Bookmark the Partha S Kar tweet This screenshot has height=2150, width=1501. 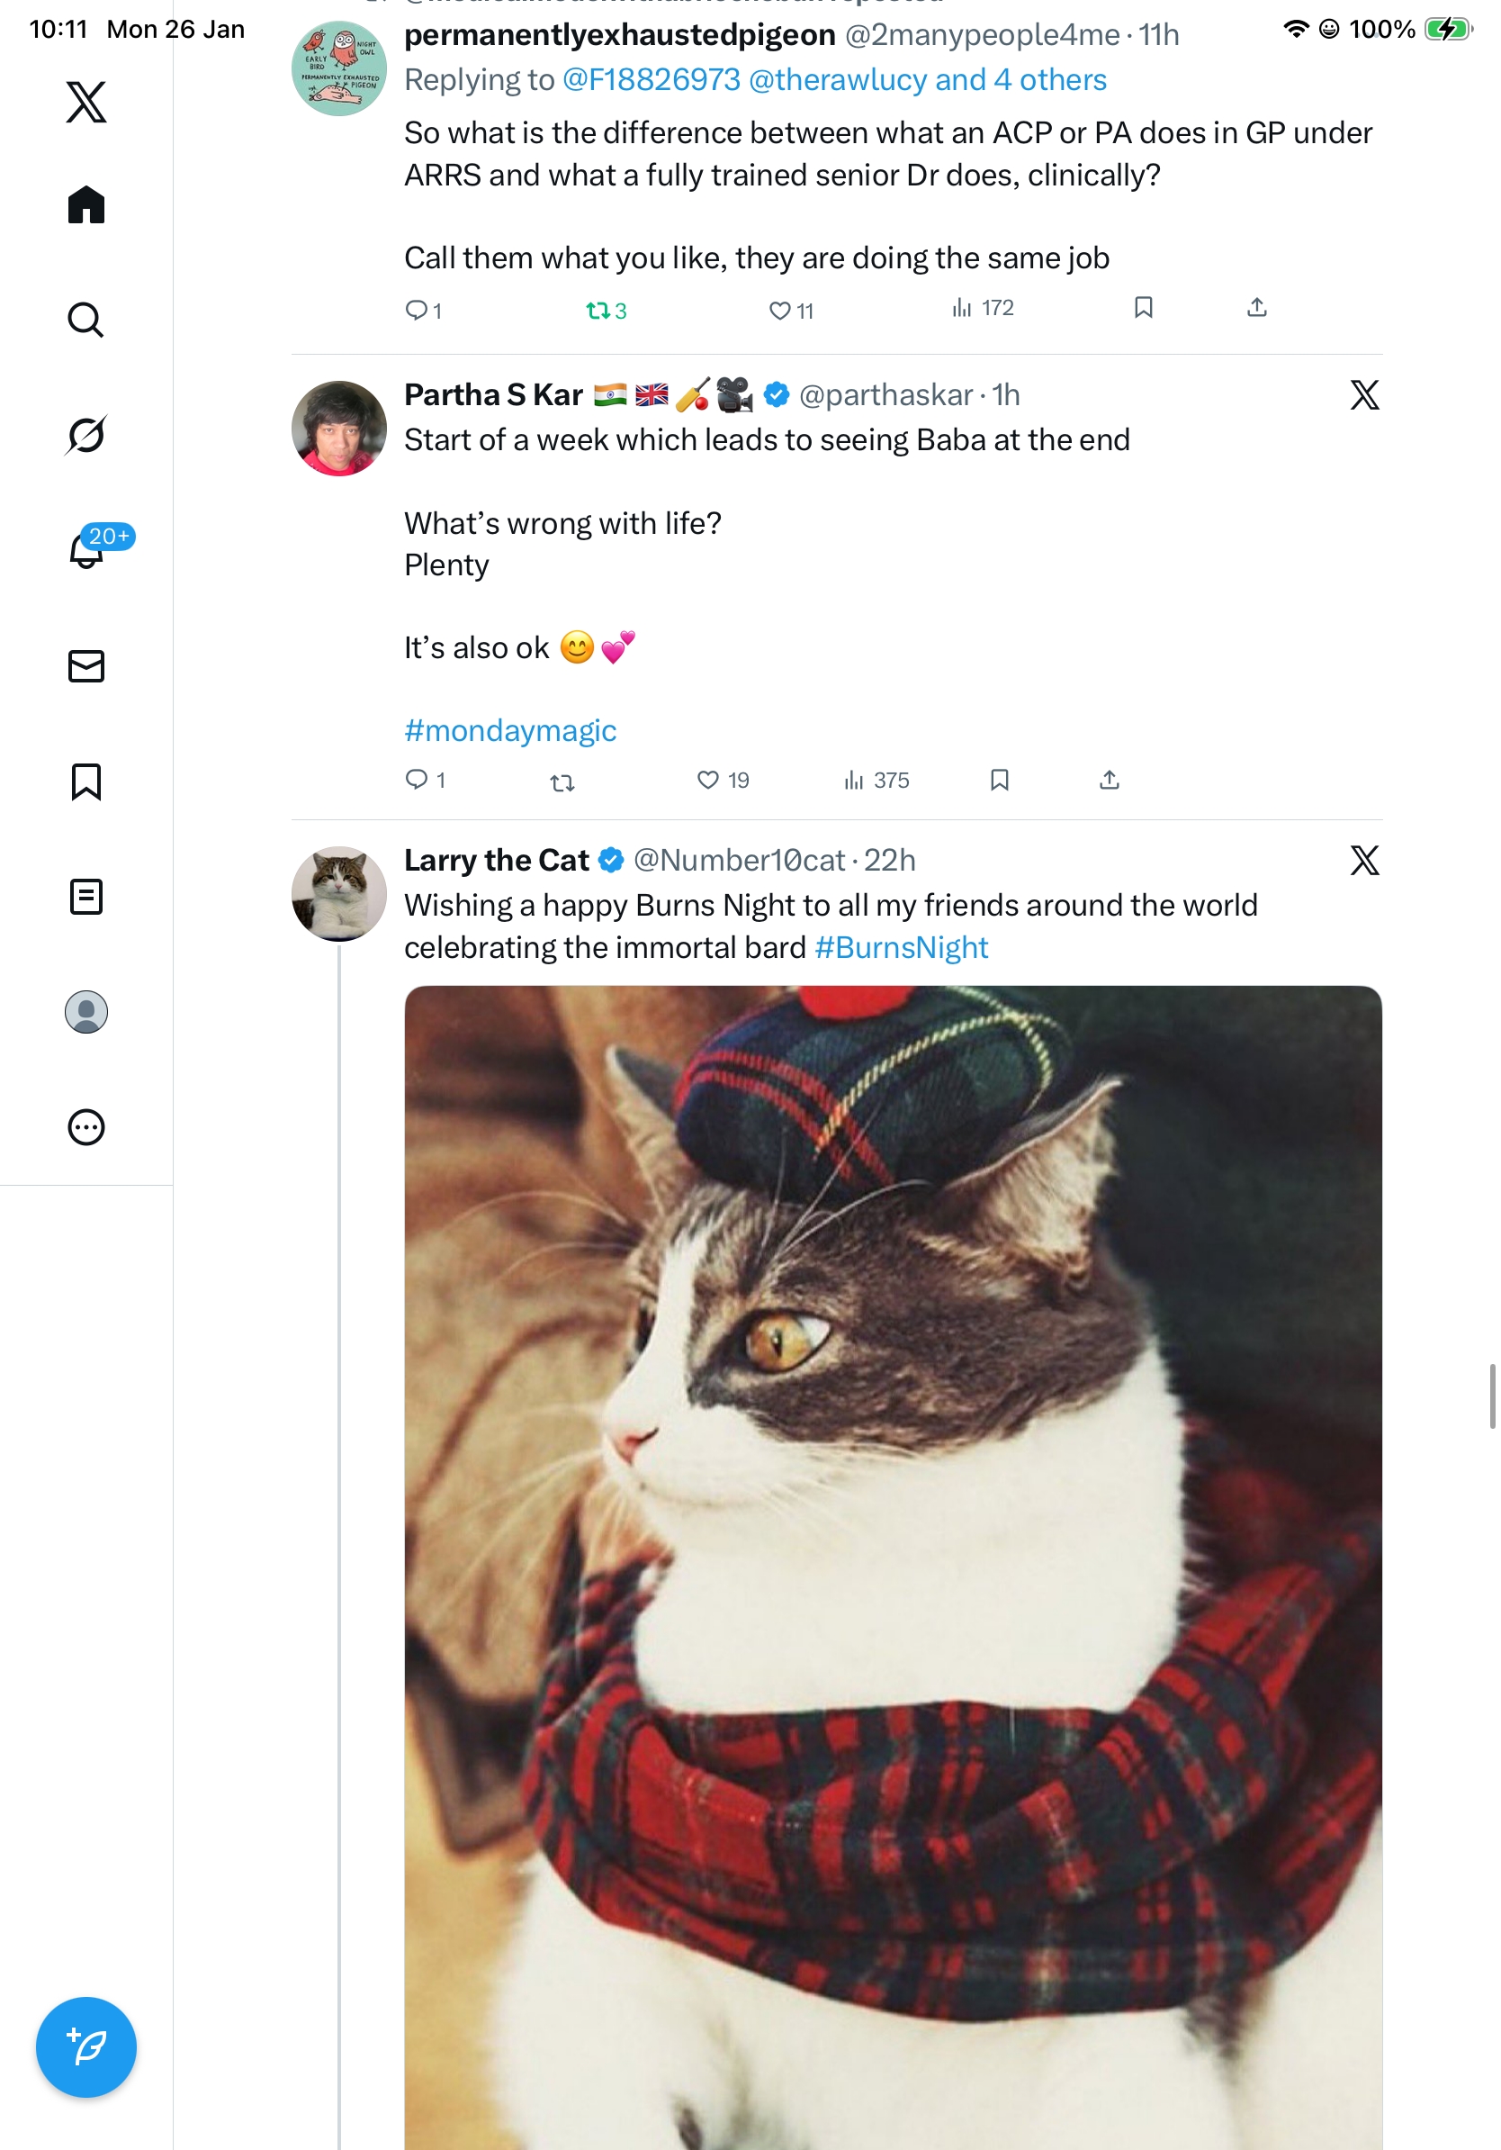pos(1000,779)
